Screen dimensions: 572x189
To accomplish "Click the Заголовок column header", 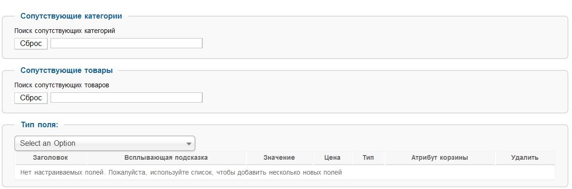I will (x=51, y=158).
